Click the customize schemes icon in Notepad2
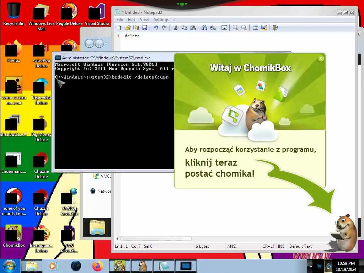 (264, 28)
